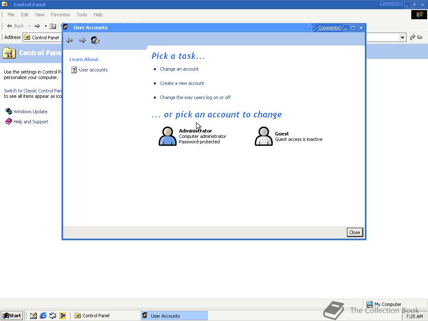Click Create a new account
Screen dimensions: 428x321
coord(182,83)
